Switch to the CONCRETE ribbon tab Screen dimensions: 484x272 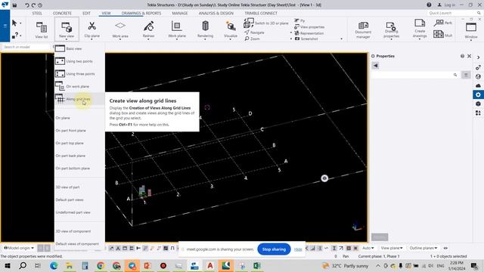coord(62,14)
